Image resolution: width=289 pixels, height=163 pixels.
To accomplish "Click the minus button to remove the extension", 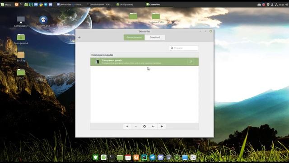I will click(x=135, y=126).
